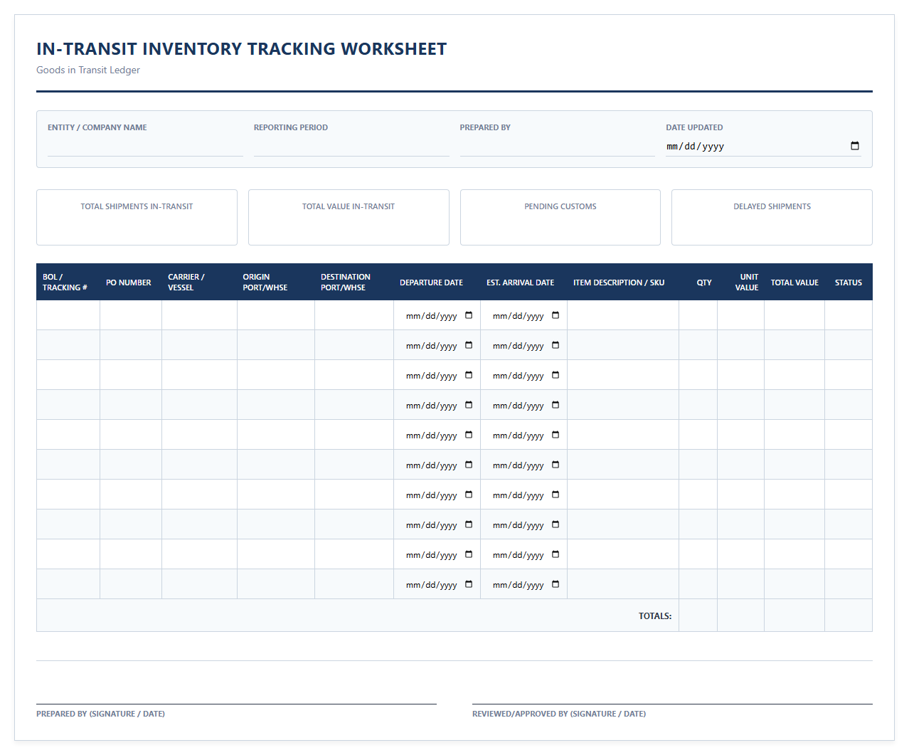Open seventh row est. arrival calendar icon

coord(555,495)
